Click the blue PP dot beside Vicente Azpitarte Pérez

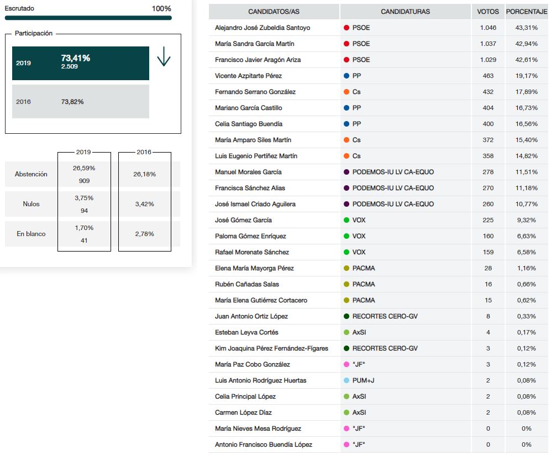(347, 76)
